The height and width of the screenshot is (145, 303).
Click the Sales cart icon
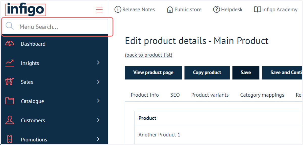pos(10,82)
